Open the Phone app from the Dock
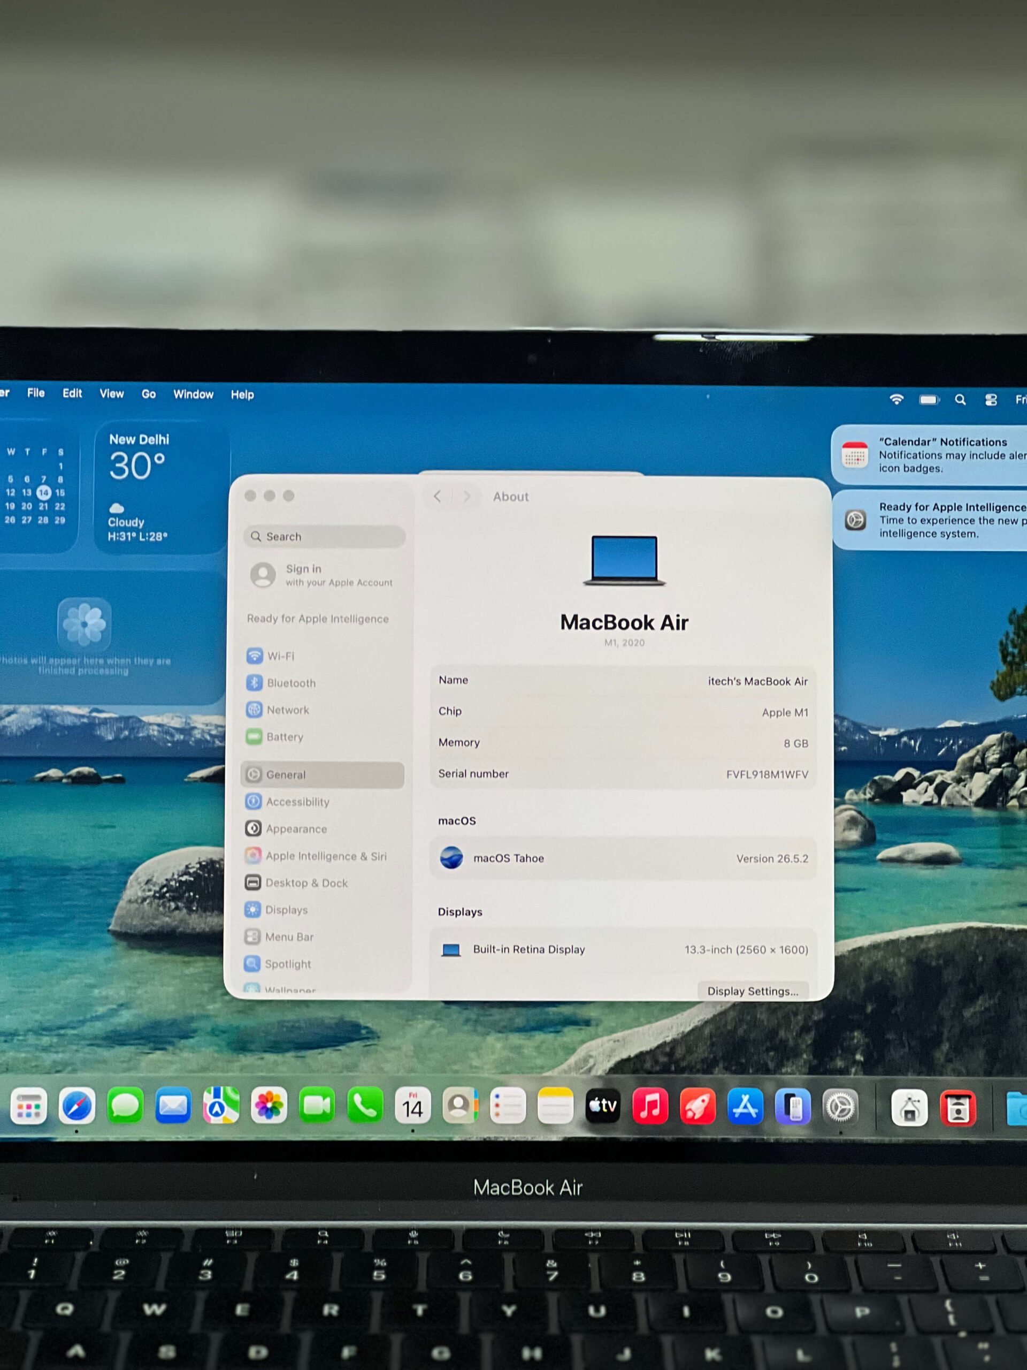This screenshot has width=1027, height=1370. coord(365,1106)
